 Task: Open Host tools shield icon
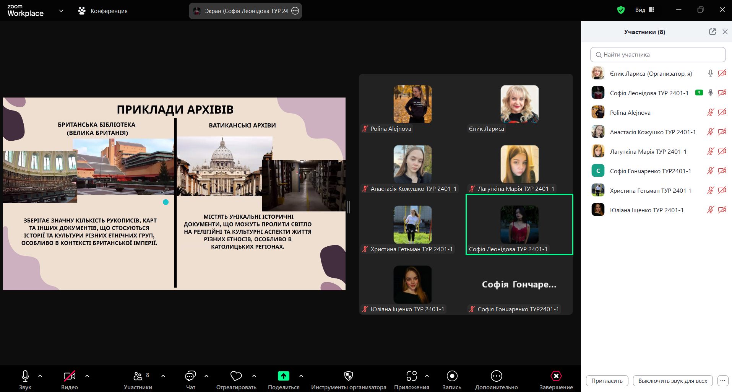[348, 376]
